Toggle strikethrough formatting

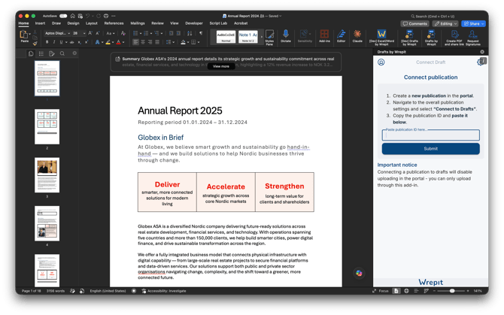[72, 42]
